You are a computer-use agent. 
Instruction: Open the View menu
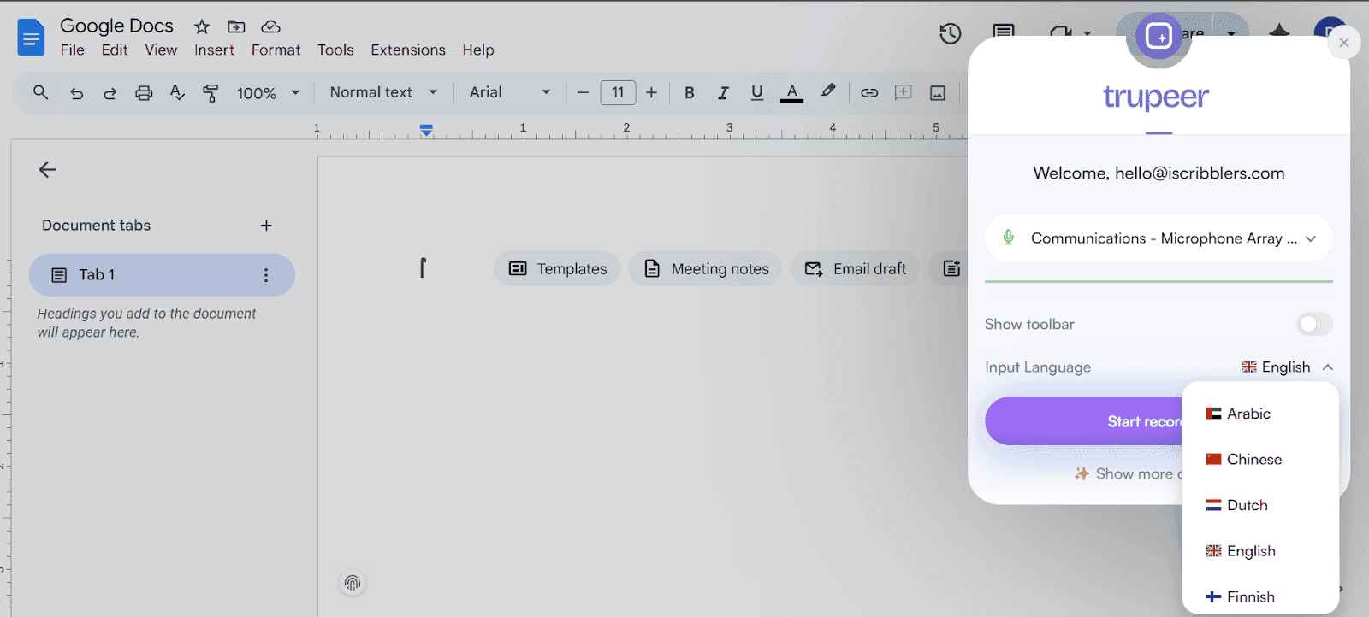pos(161,50)
